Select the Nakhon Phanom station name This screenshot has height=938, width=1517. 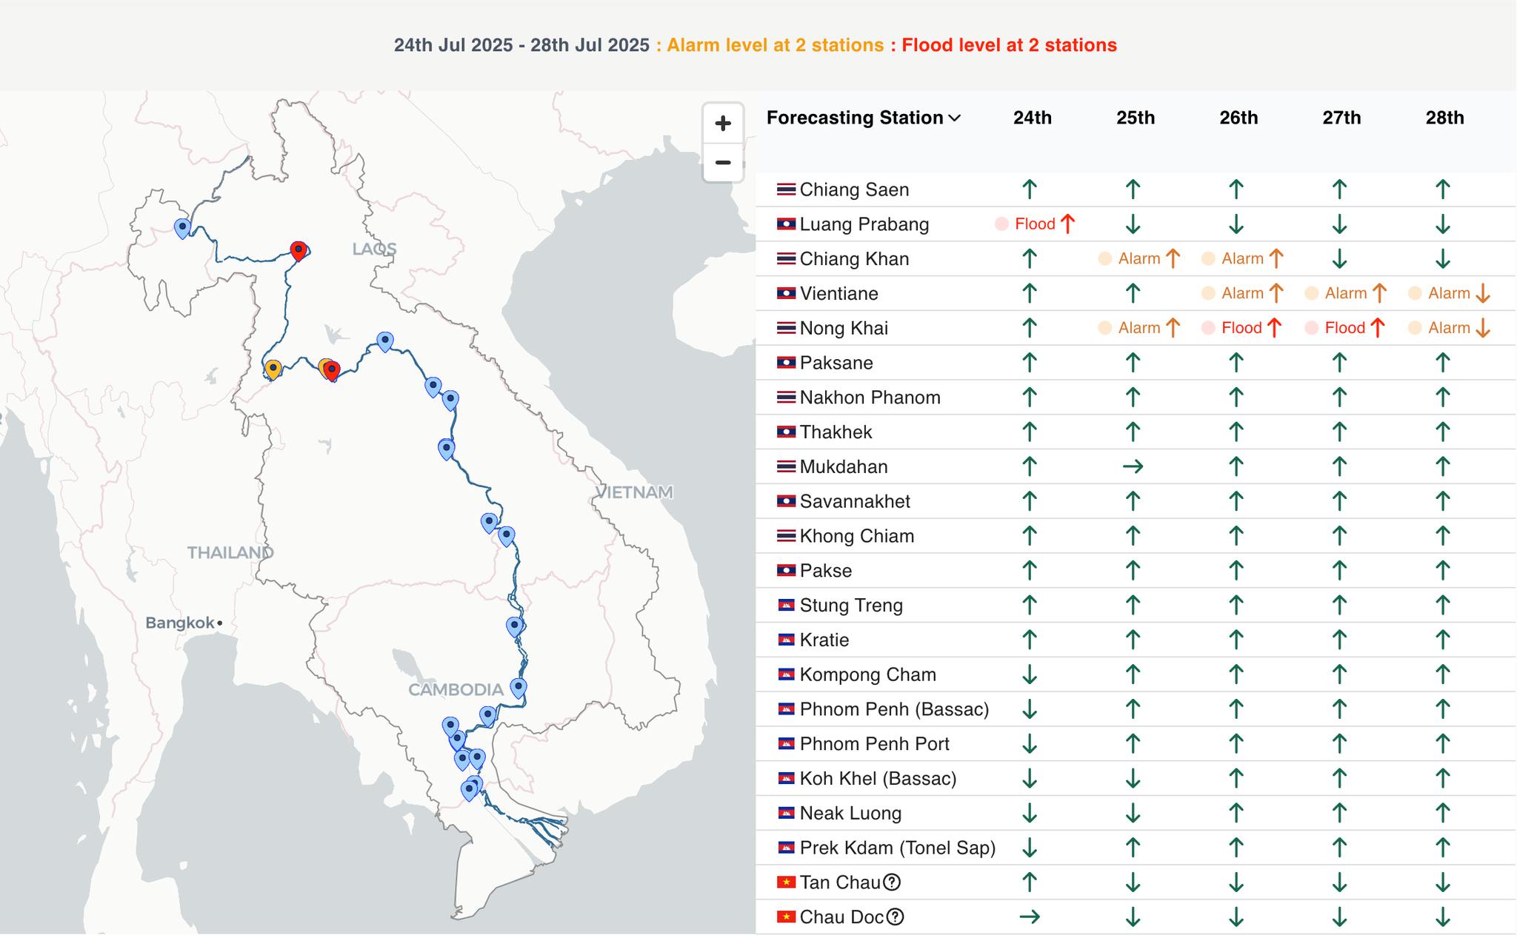click(870, 398)
